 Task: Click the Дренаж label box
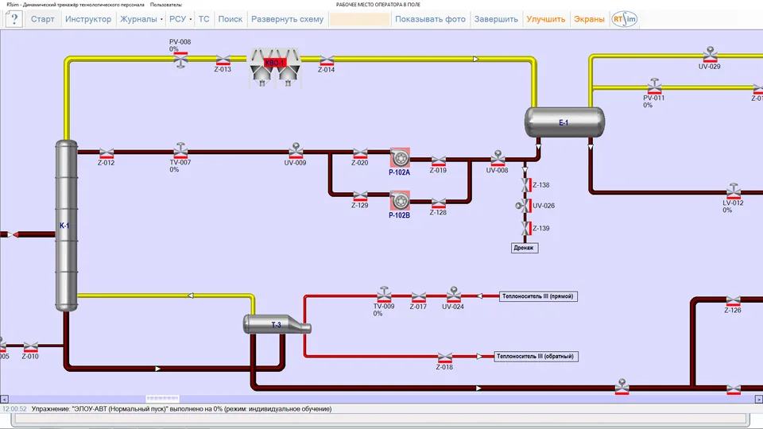pyautogui.click(x=524, y=248)
